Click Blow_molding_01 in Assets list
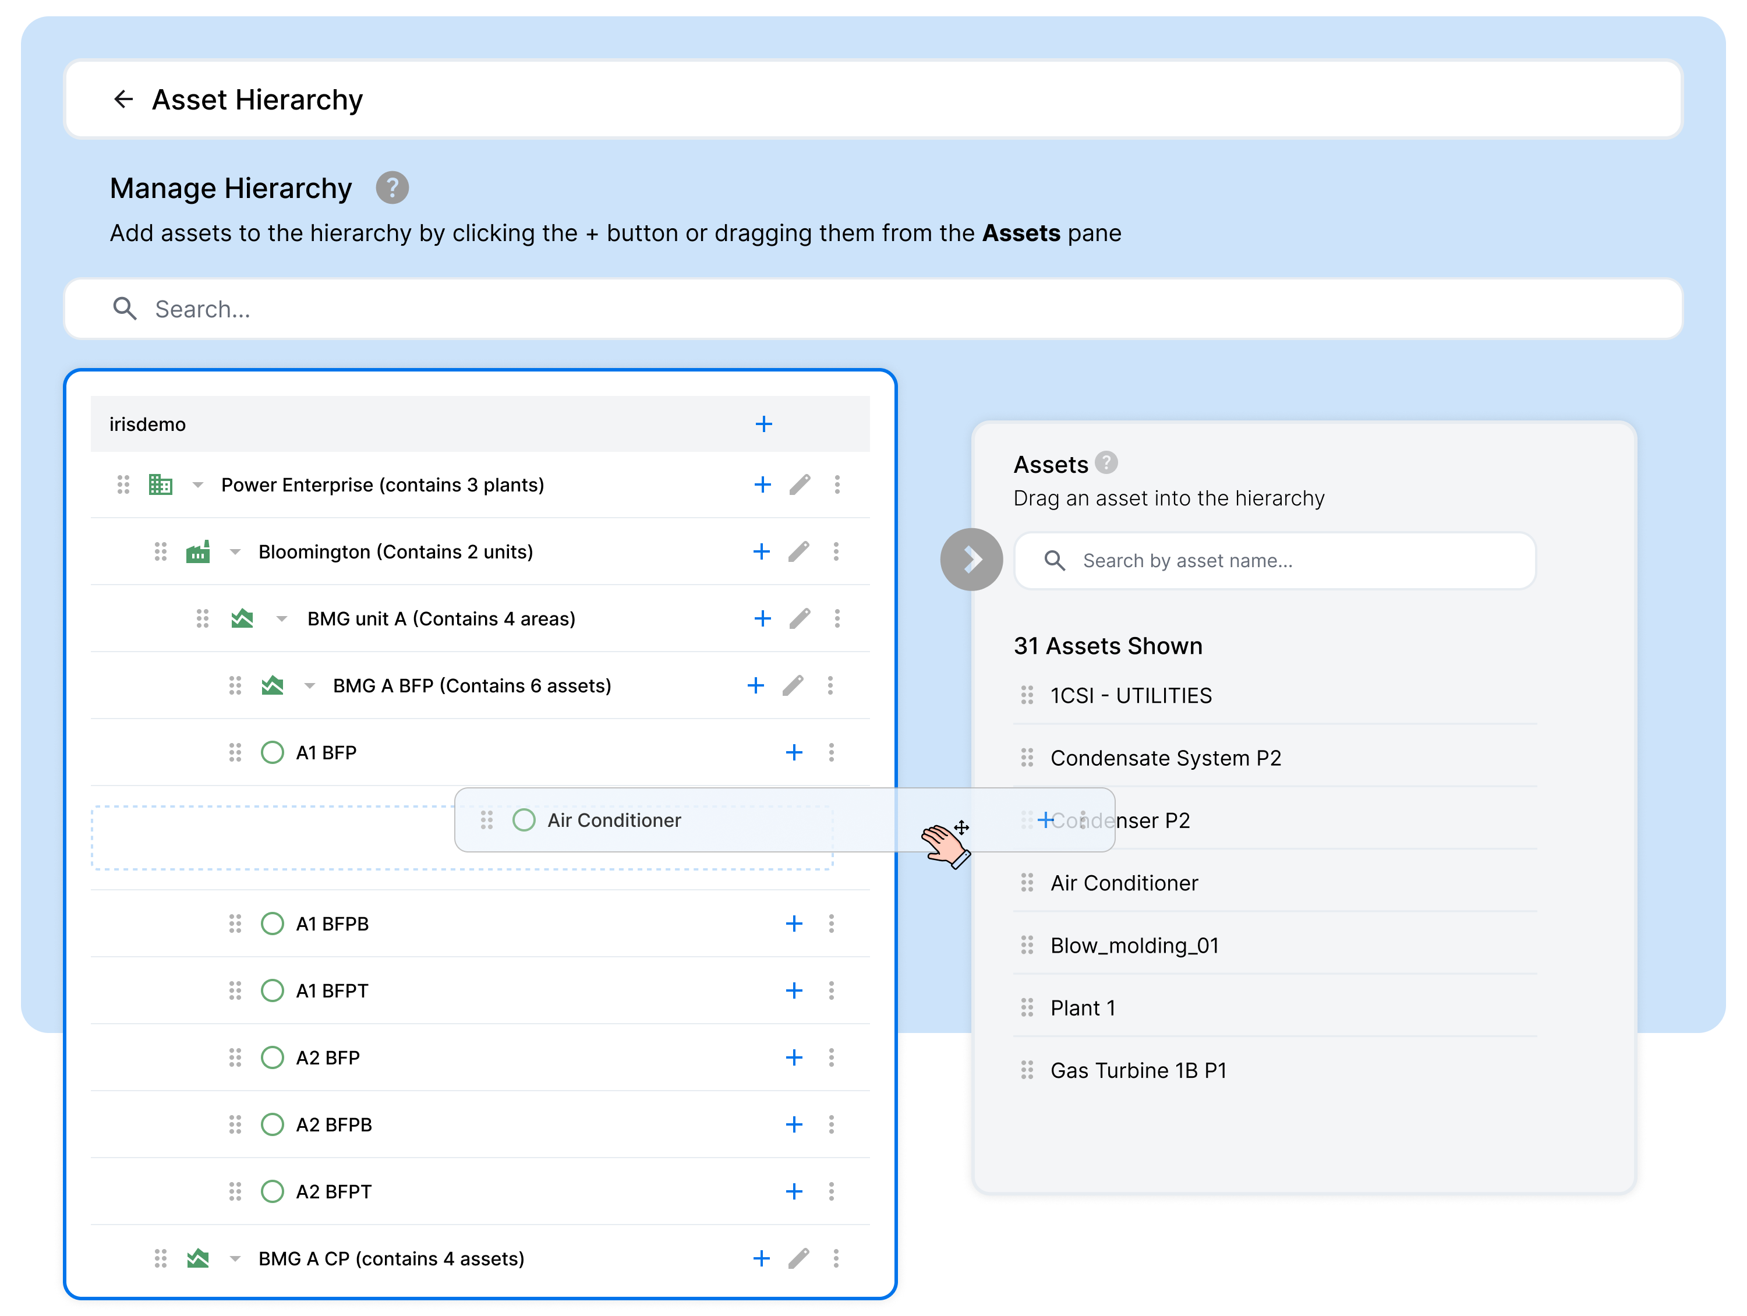 1133,946
